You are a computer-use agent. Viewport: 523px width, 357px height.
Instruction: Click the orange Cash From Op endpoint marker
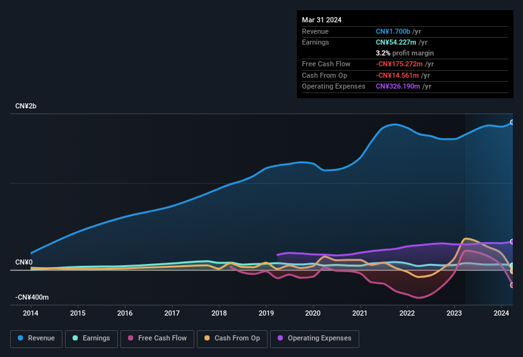click(512, 271)
